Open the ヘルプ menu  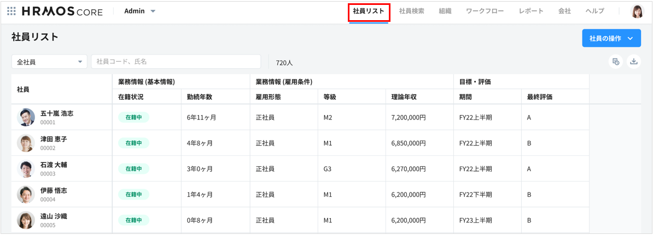click(594, 11)
